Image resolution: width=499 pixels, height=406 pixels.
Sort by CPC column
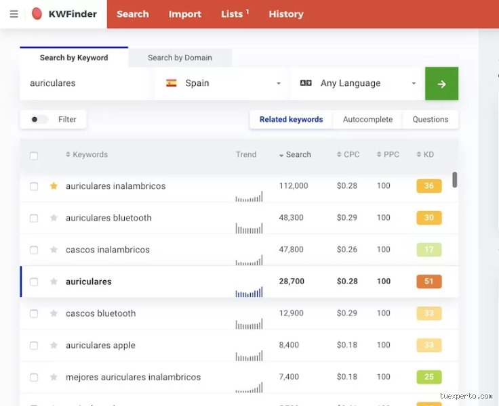click(348, 154)
